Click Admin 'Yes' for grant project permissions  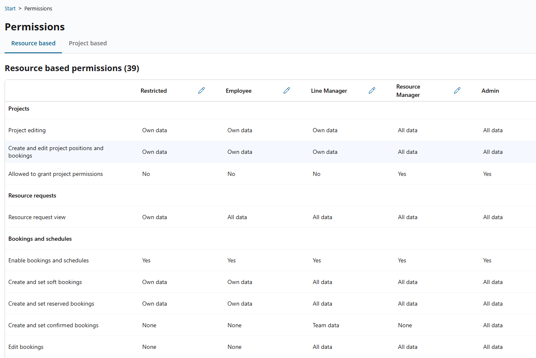[x=487, y=174]
